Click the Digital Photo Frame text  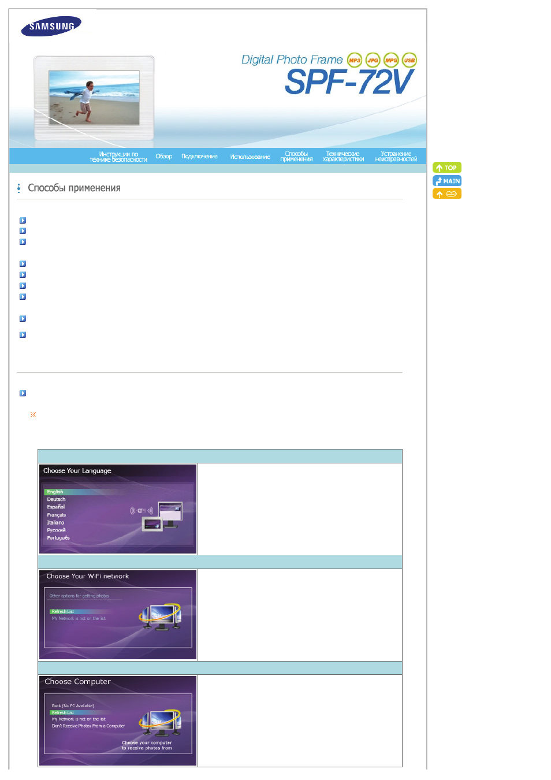pyautogui.click(x=292, y=60)
